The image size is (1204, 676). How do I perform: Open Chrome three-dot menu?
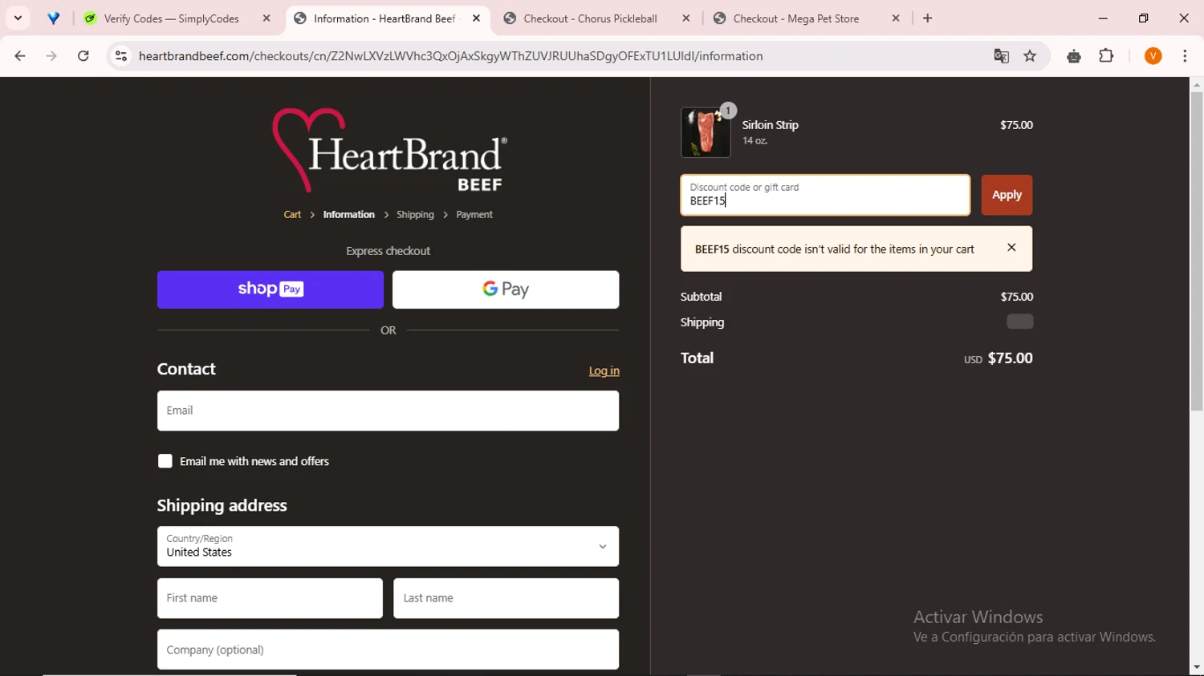[x=1185, y=56]
